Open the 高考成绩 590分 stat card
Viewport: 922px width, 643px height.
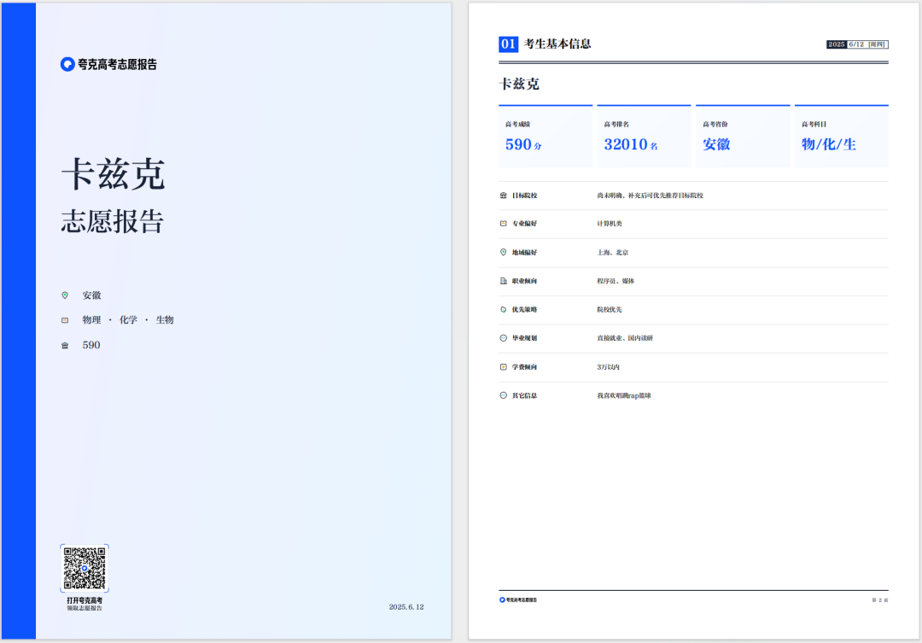pos(546,135)
